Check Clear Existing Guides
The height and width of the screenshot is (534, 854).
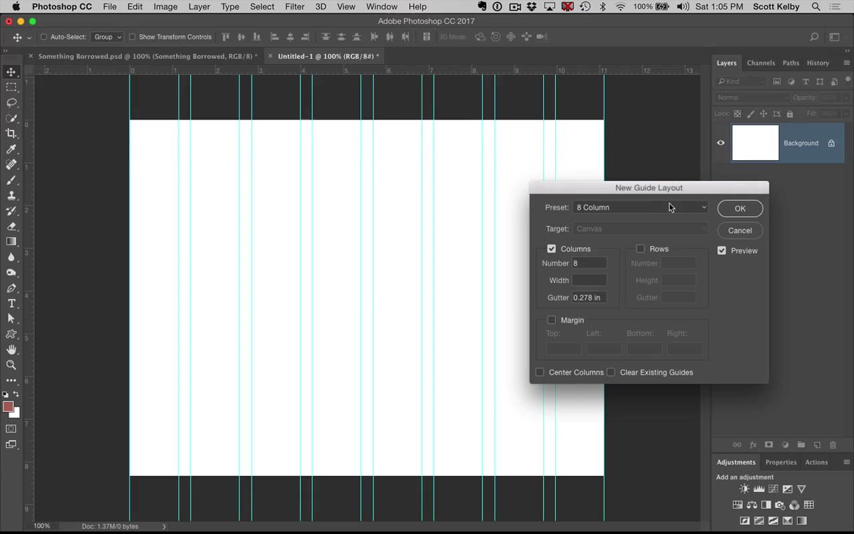(x=610, y=372)
